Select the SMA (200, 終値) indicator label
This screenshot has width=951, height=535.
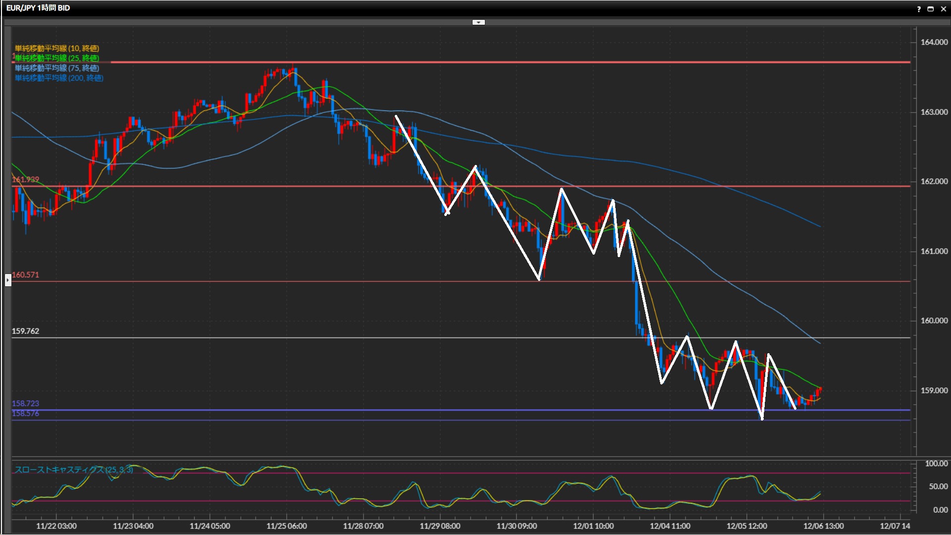[x=59, y=78]
